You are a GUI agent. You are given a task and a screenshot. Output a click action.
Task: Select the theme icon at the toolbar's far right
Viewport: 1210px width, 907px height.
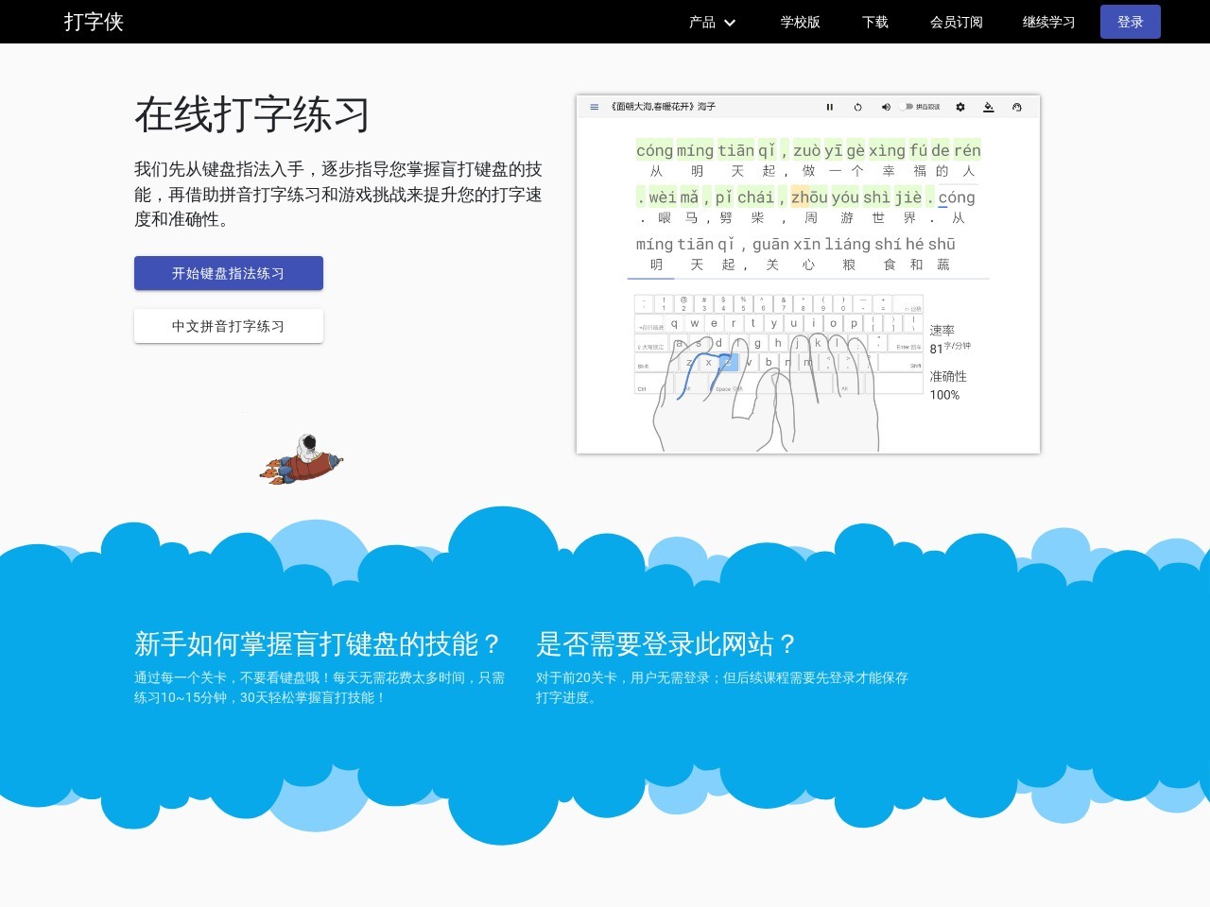click(x=1017, y=107)
